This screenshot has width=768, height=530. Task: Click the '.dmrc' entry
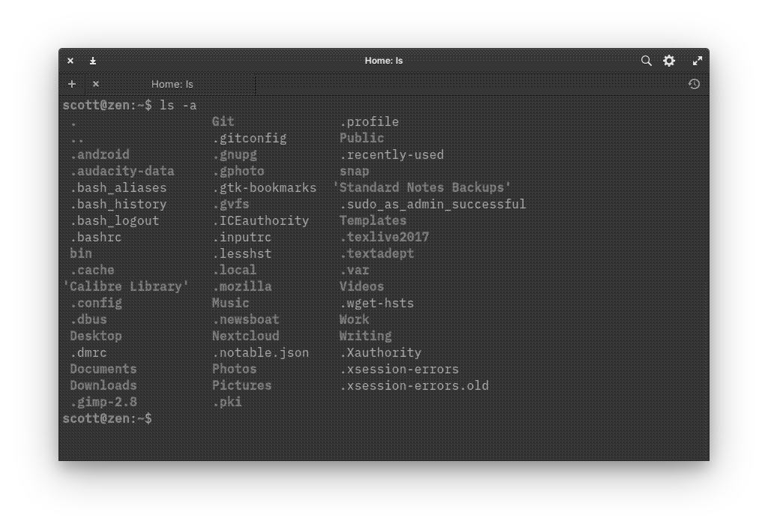click(x=88, y=352)
